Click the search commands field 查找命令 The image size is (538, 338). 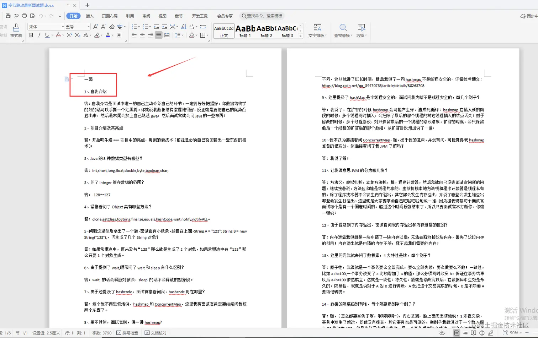(x=262, y=16)
